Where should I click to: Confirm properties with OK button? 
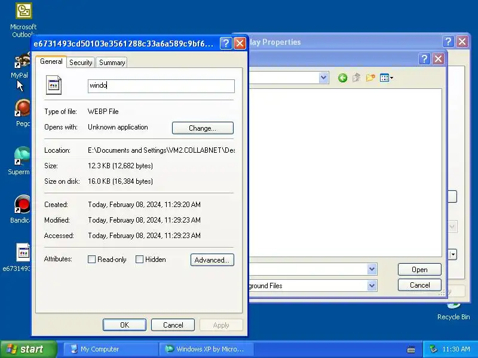coord(124,325)
